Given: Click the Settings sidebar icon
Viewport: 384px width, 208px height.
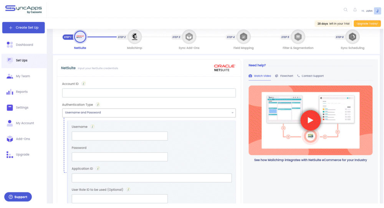Looking at the screenshot, I should click(10, 107).
